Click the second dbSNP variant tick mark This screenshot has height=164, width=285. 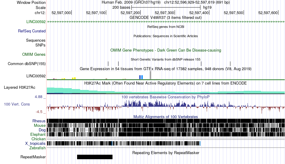[118, 64]
